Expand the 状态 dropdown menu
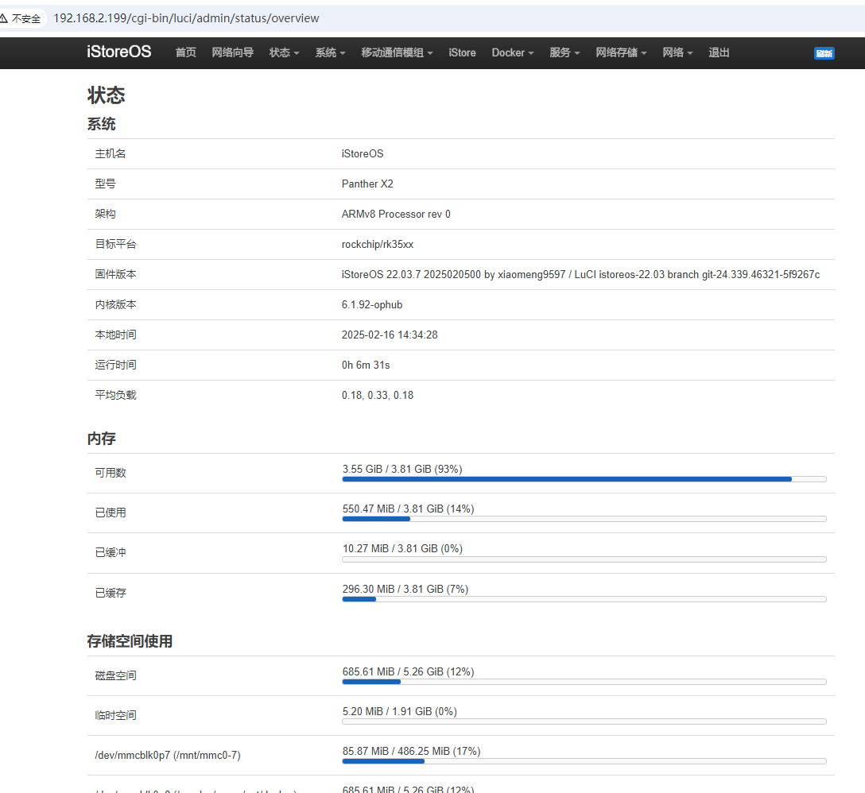The width and height of the screenshot is (865, 793). tap(284, 52)
